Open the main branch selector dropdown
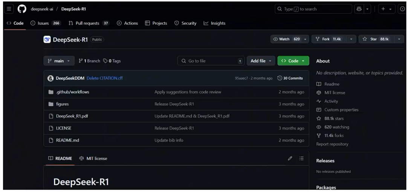The image size is (408, 192). 59,61
